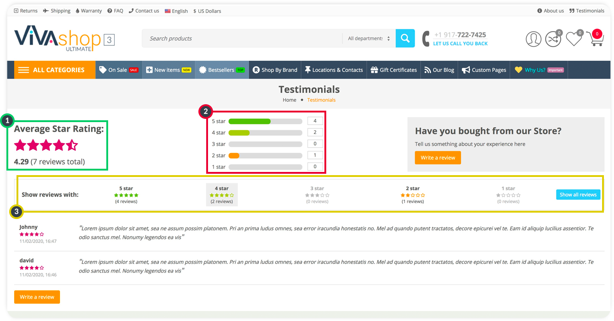
Task: Open the English language selector
Action: pyautogui.click(x=176, y=11)
